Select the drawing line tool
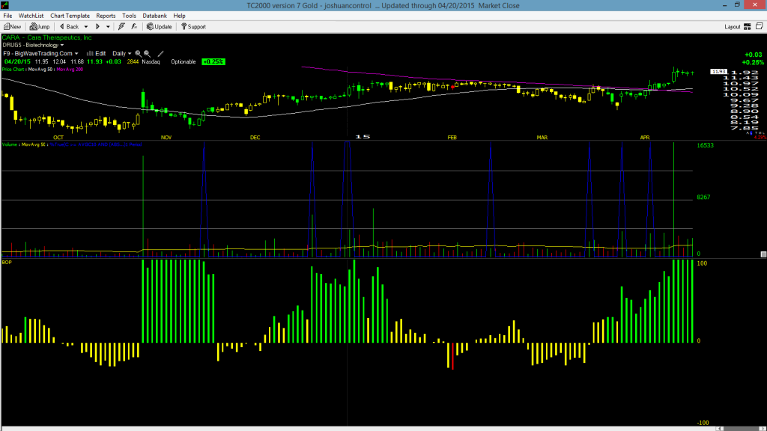Viewport: 767px width, 431px height. click(160, 54)
